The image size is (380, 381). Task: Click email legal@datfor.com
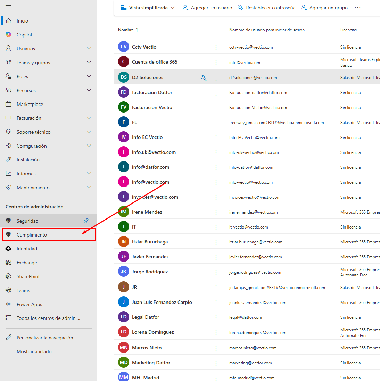245,317
